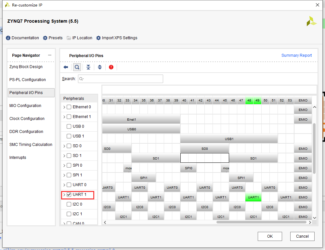Check the SPI 1 peripheral box
The width and height of the screenshot is (325, 250).
click(69, 175)
